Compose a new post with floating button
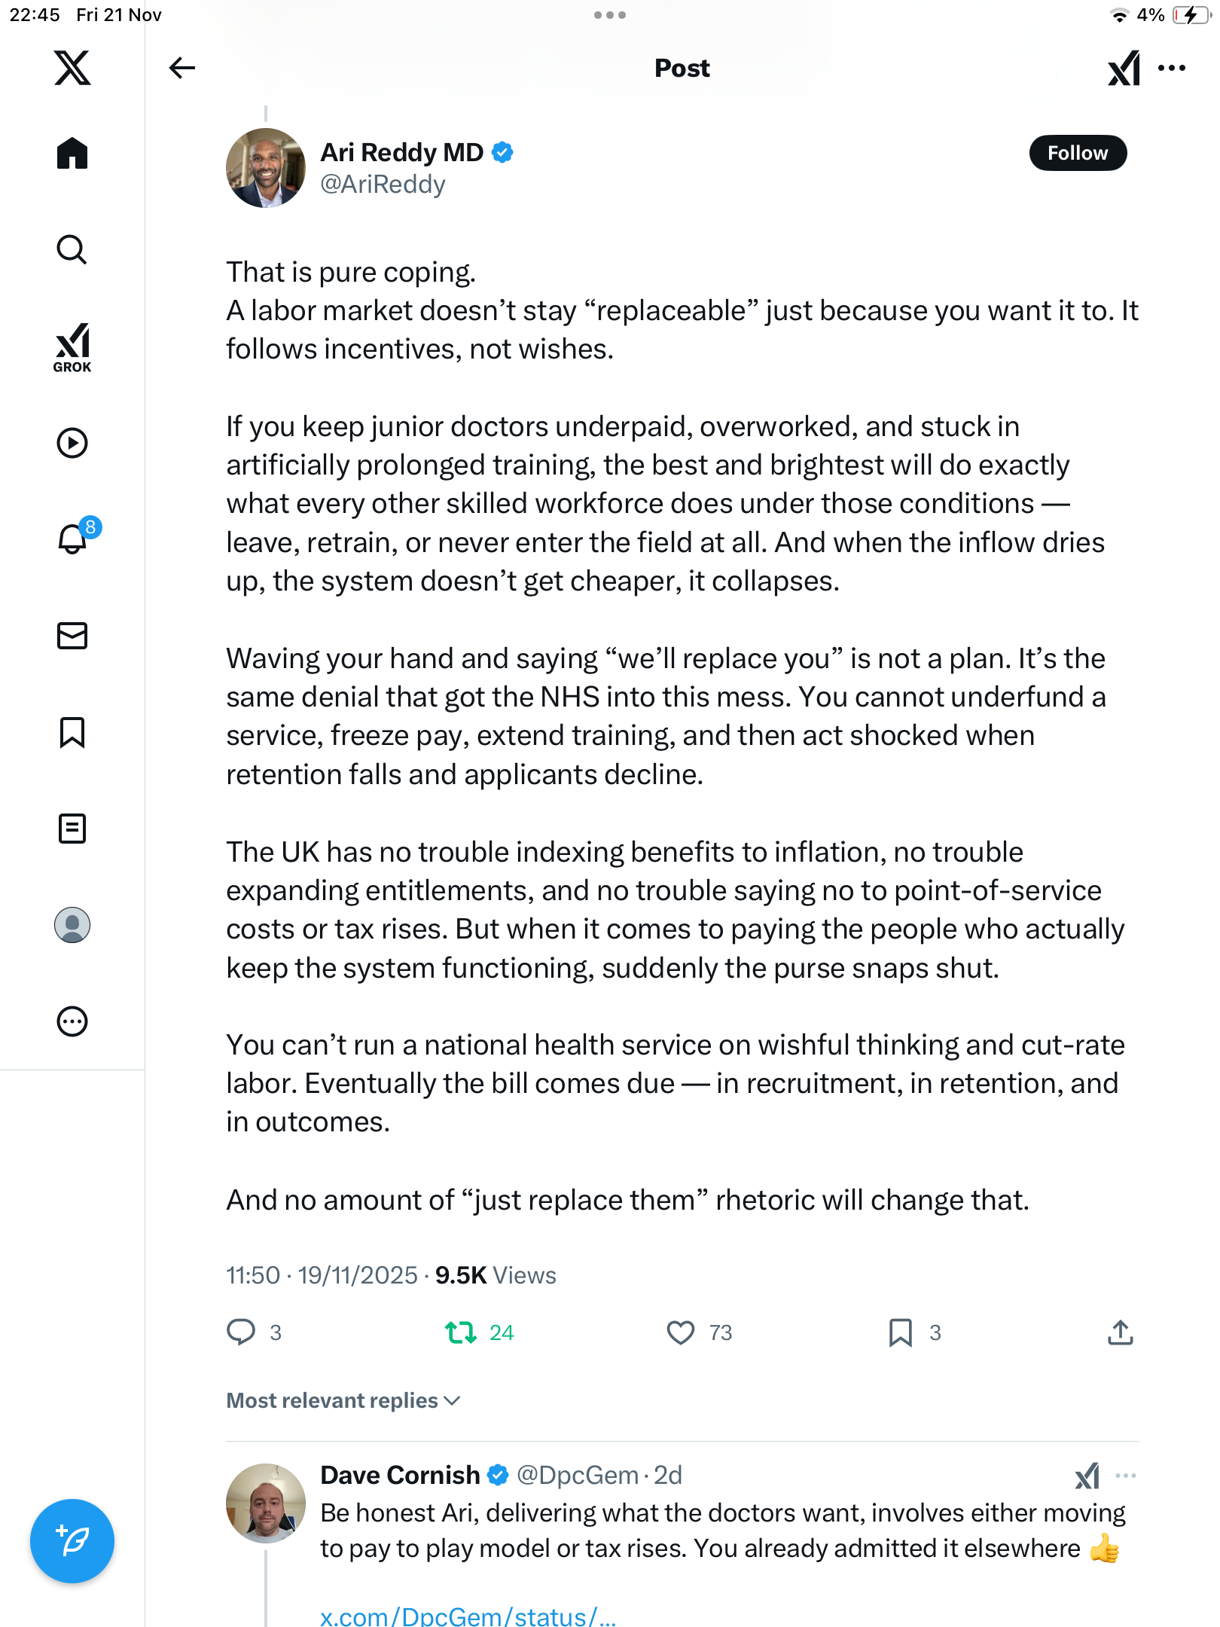Screen dimensions: 1220x1627 [72, 1541]
